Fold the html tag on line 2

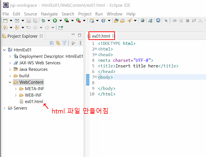pos(96,49)
